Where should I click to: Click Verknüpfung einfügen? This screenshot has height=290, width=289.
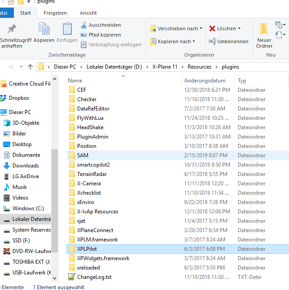(x=111, y=45)
